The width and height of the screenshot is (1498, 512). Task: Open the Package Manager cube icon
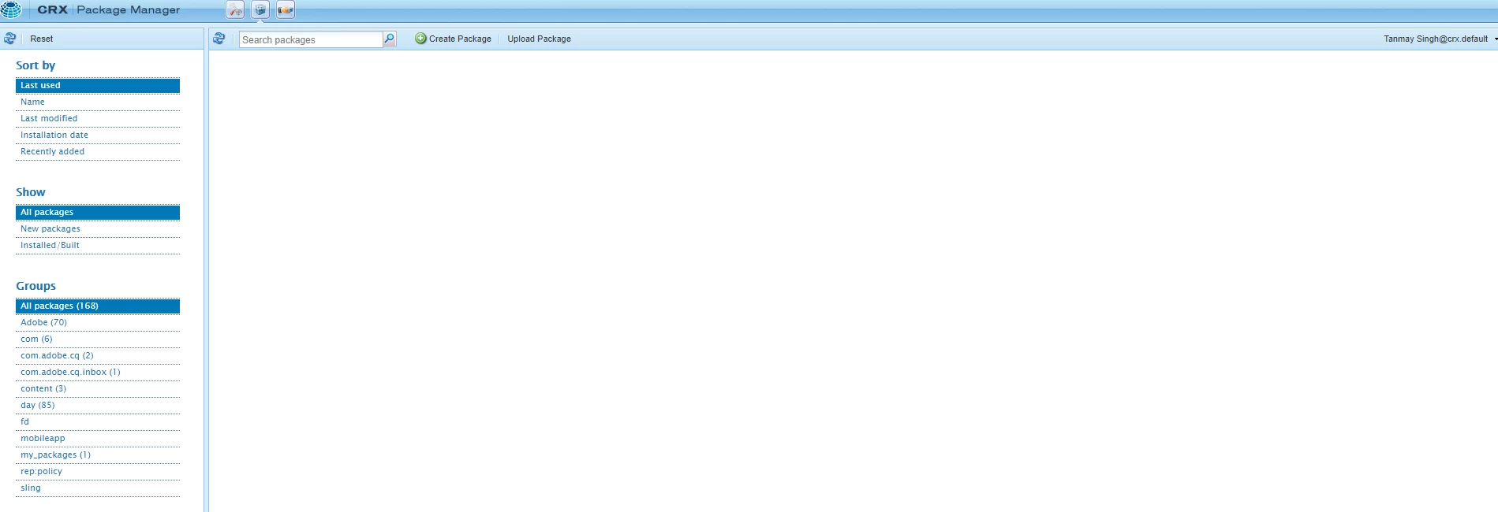(260, 10)
